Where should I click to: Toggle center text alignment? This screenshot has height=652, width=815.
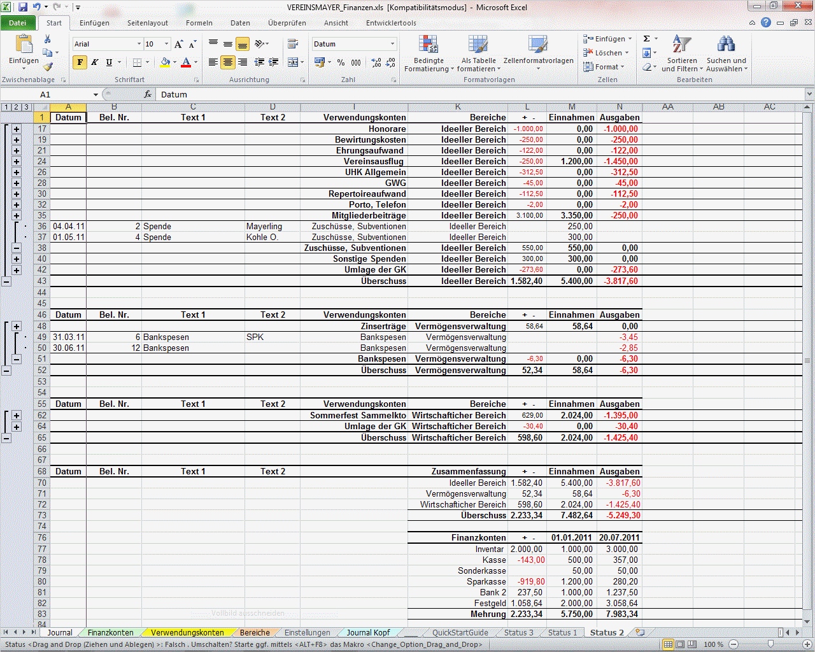pyautogui.click(x=227, y=62)
